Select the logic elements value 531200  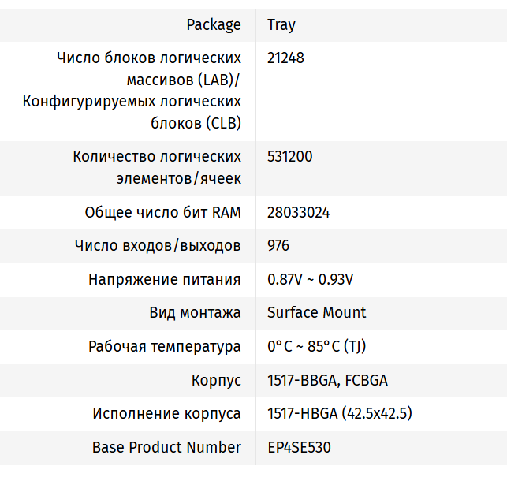pos(289,156)
